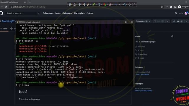Viewport: 189px width, 106px height.
Task: Open the Releases heading link
Action: point(139,67)
